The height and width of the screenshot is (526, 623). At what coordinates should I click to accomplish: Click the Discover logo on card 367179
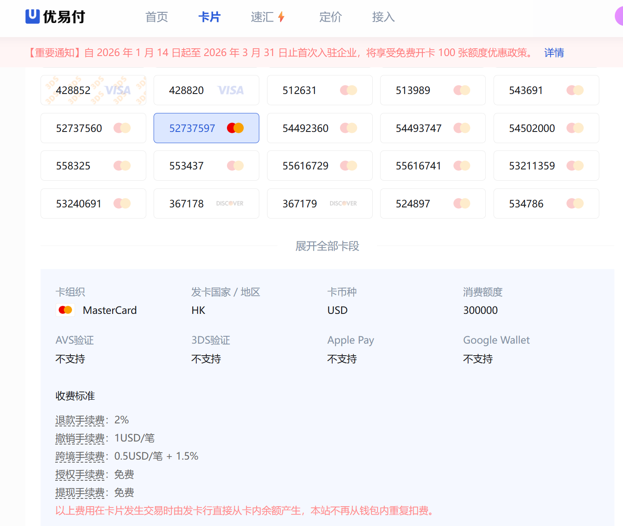(x=343, y=204)
